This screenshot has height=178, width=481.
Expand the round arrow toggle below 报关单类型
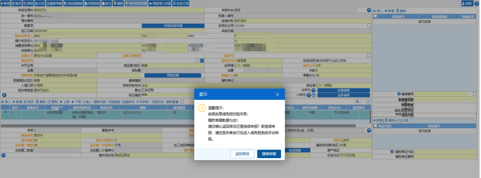[4, 95]
